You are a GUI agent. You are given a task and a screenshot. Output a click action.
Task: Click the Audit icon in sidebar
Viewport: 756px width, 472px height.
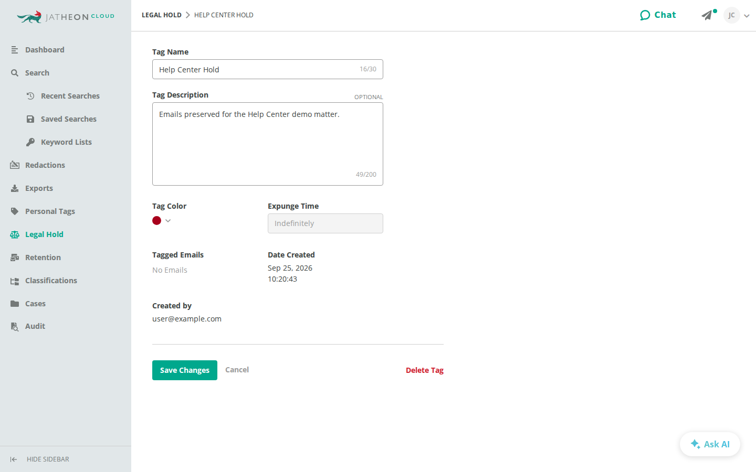pyautogui.click(x=15, y=326)
